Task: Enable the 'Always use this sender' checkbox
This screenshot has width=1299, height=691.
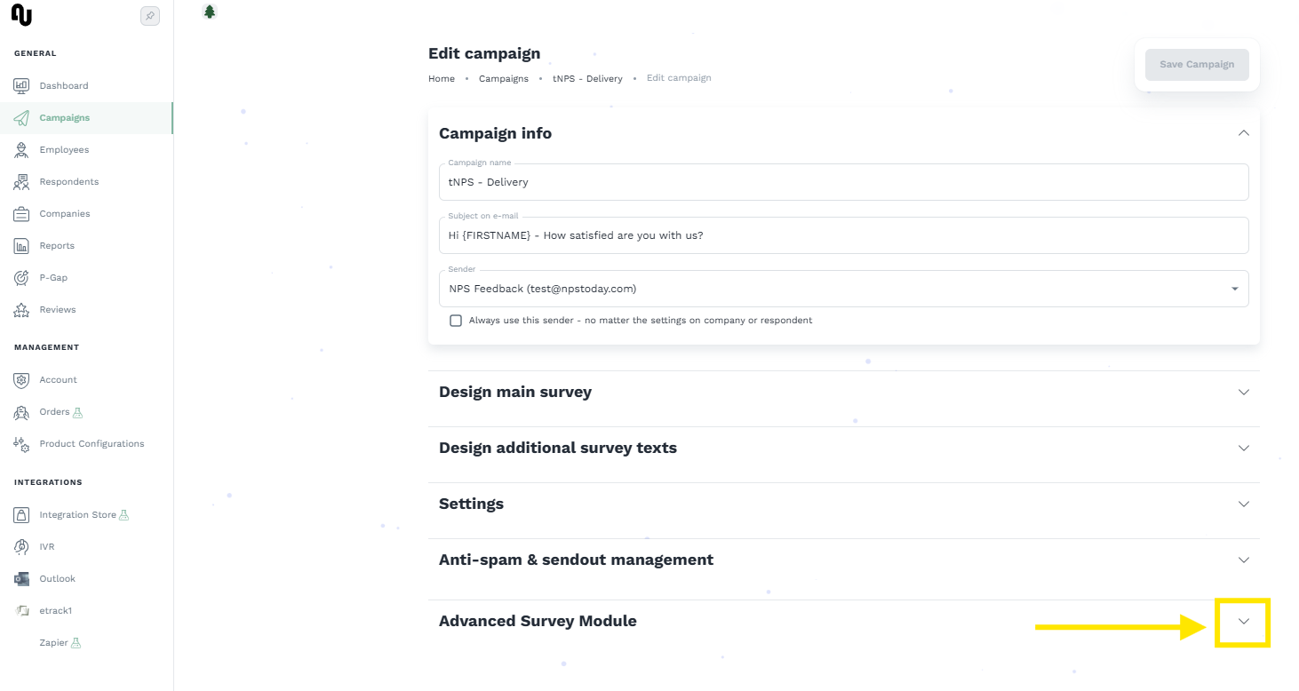Action: (456, 321)
